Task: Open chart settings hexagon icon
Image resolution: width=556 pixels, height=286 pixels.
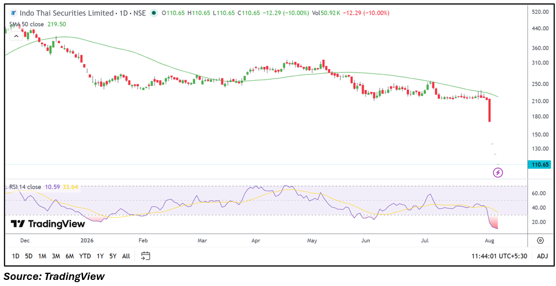Action: 540,241
